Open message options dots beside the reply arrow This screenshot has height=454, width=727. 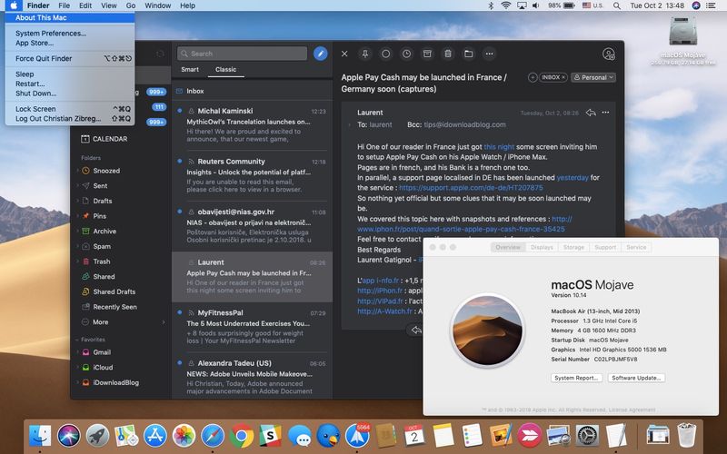(605, 113)
